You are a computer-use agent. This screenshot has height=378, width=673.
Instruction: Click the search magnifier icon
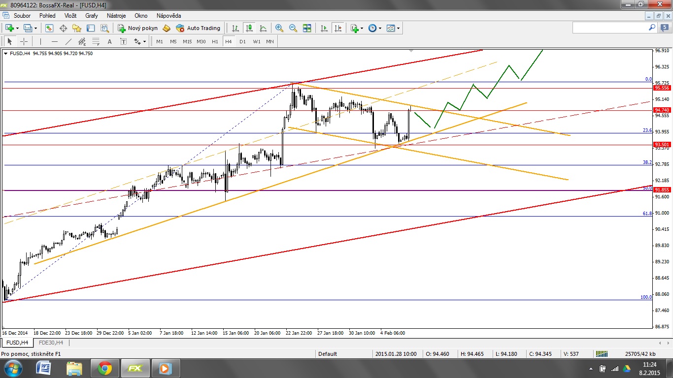click(x=652, y=28)
